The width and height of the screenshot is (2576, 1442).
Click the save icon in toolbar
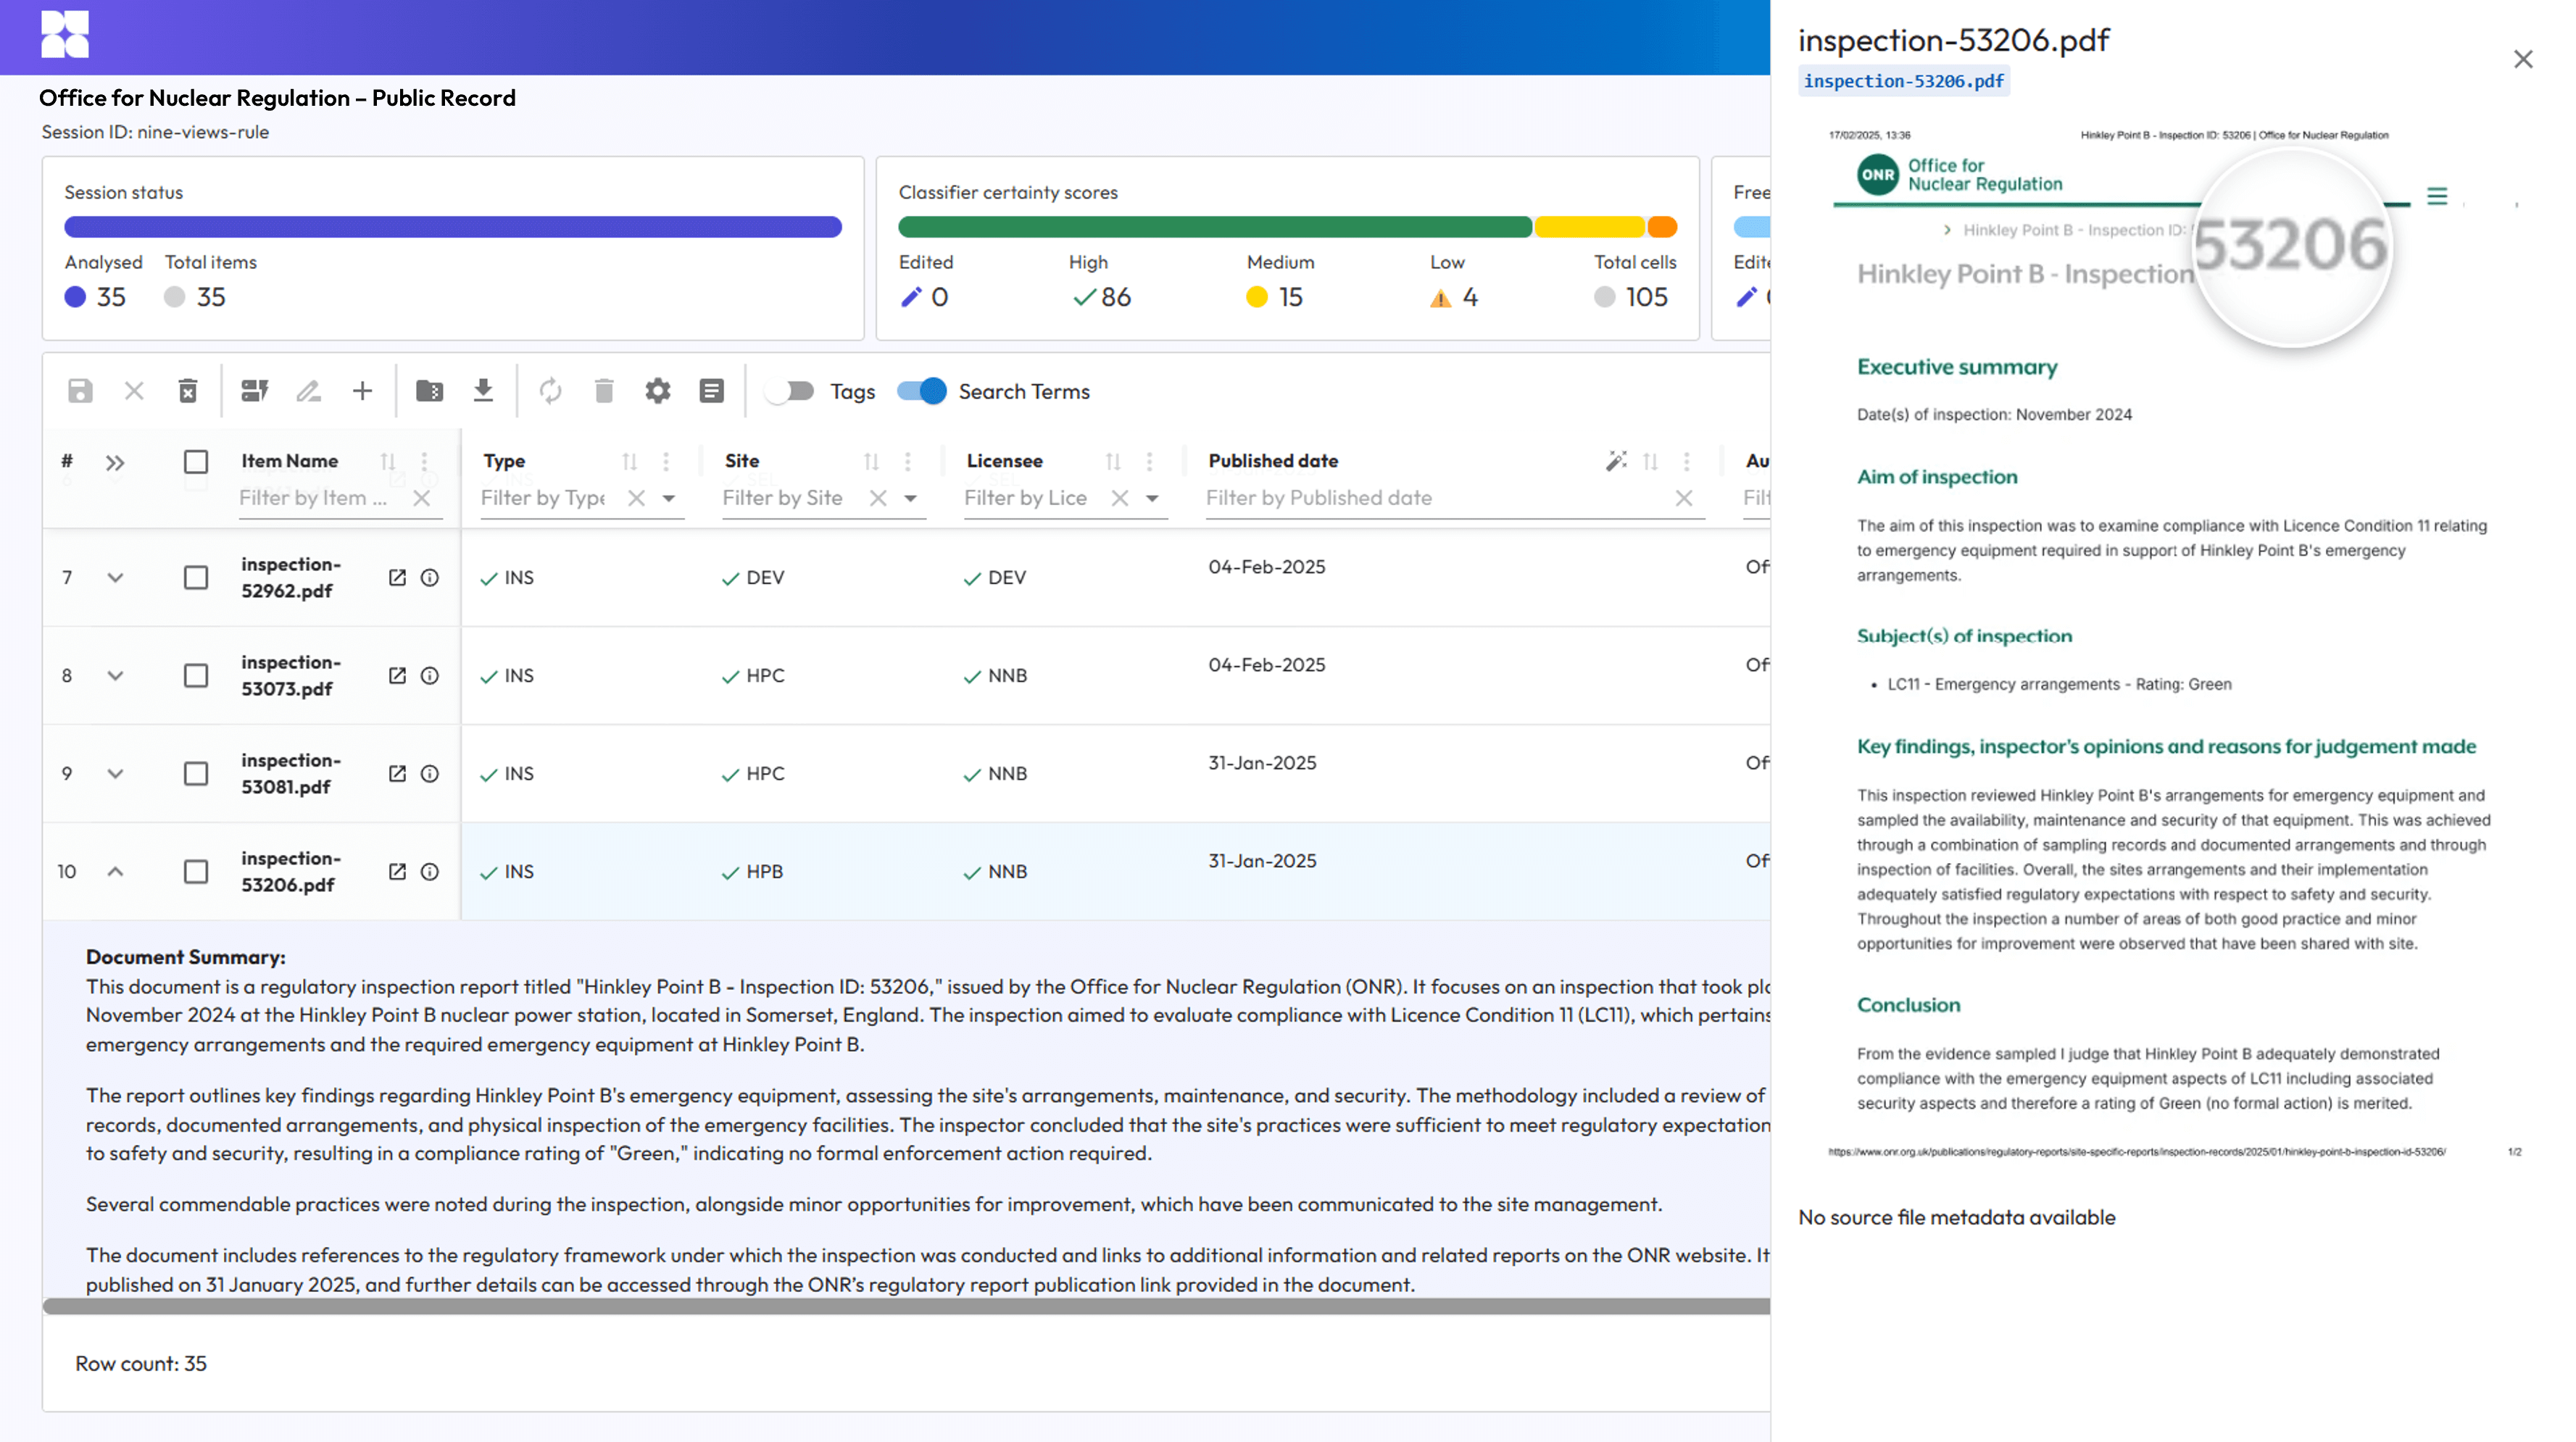80,391
